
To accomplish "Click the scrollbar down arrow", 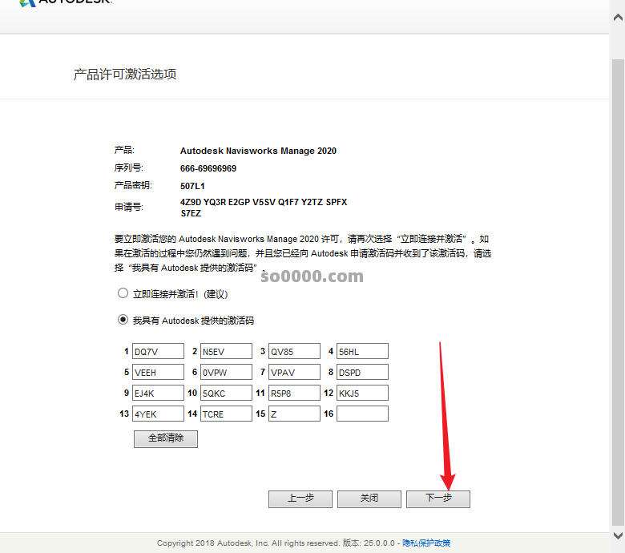I will pyautogui.click(x=618, y=535).
